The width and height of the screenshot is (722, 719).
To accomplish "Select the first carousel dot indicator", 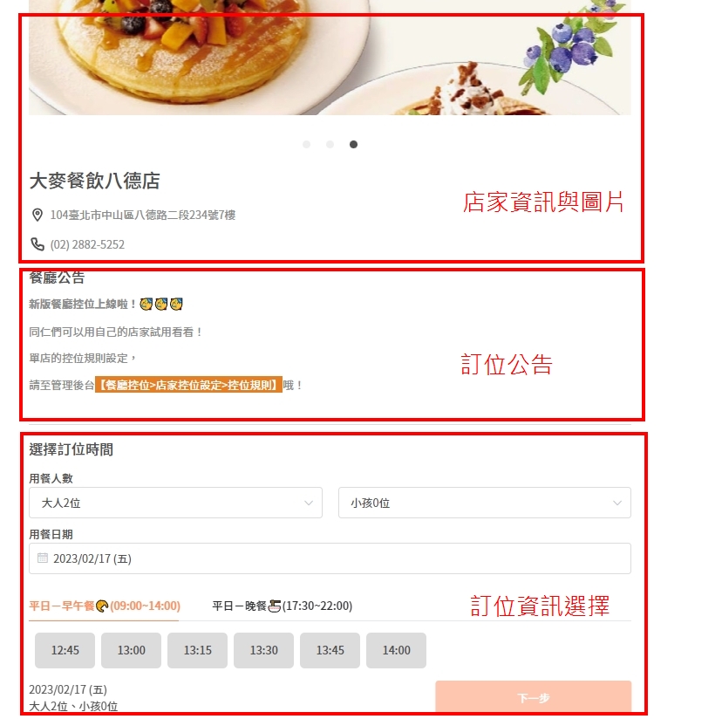I will pyautogui.click(x=307, y=145).
